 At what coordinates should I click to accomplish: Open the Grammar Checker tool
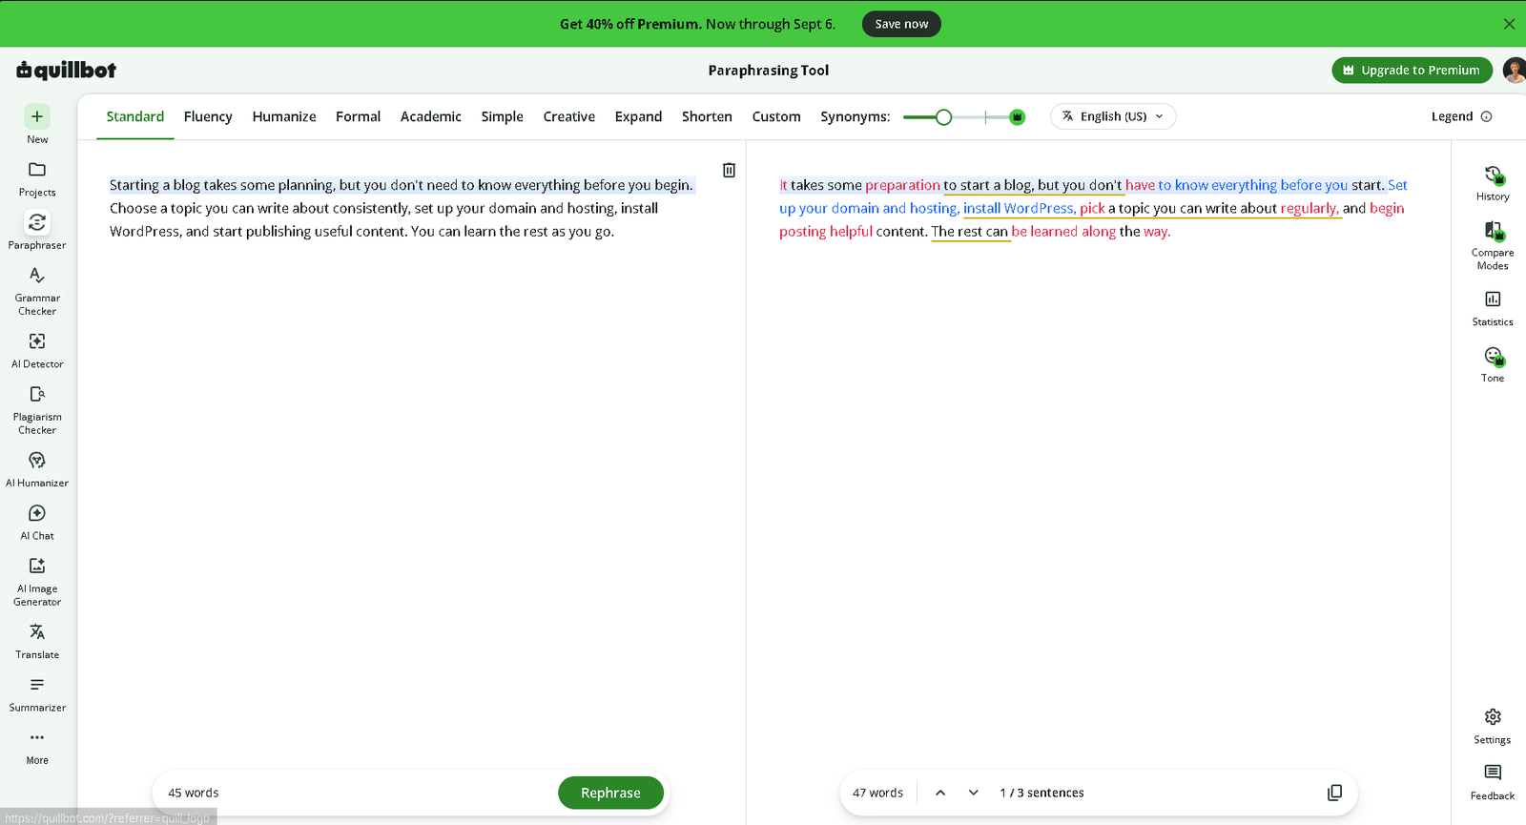pos(37,291)
